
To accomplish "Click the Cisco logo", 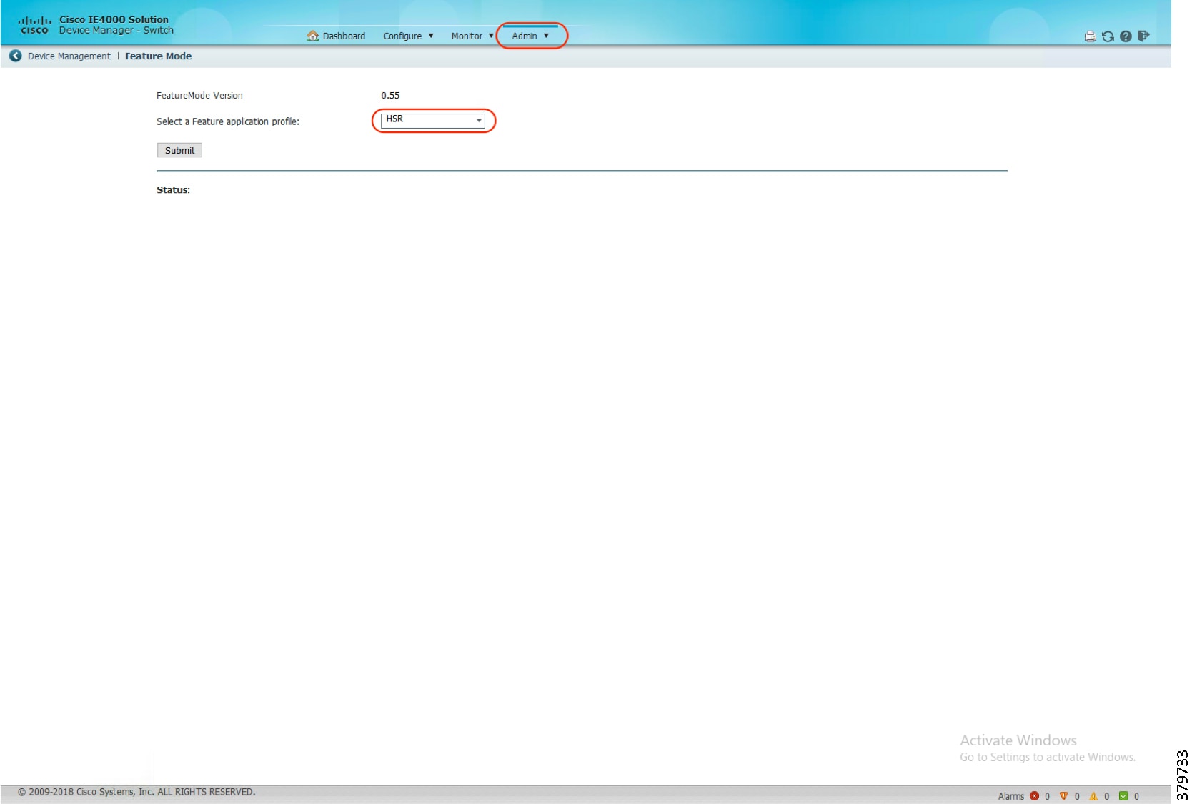I will (x=34, y=26).
